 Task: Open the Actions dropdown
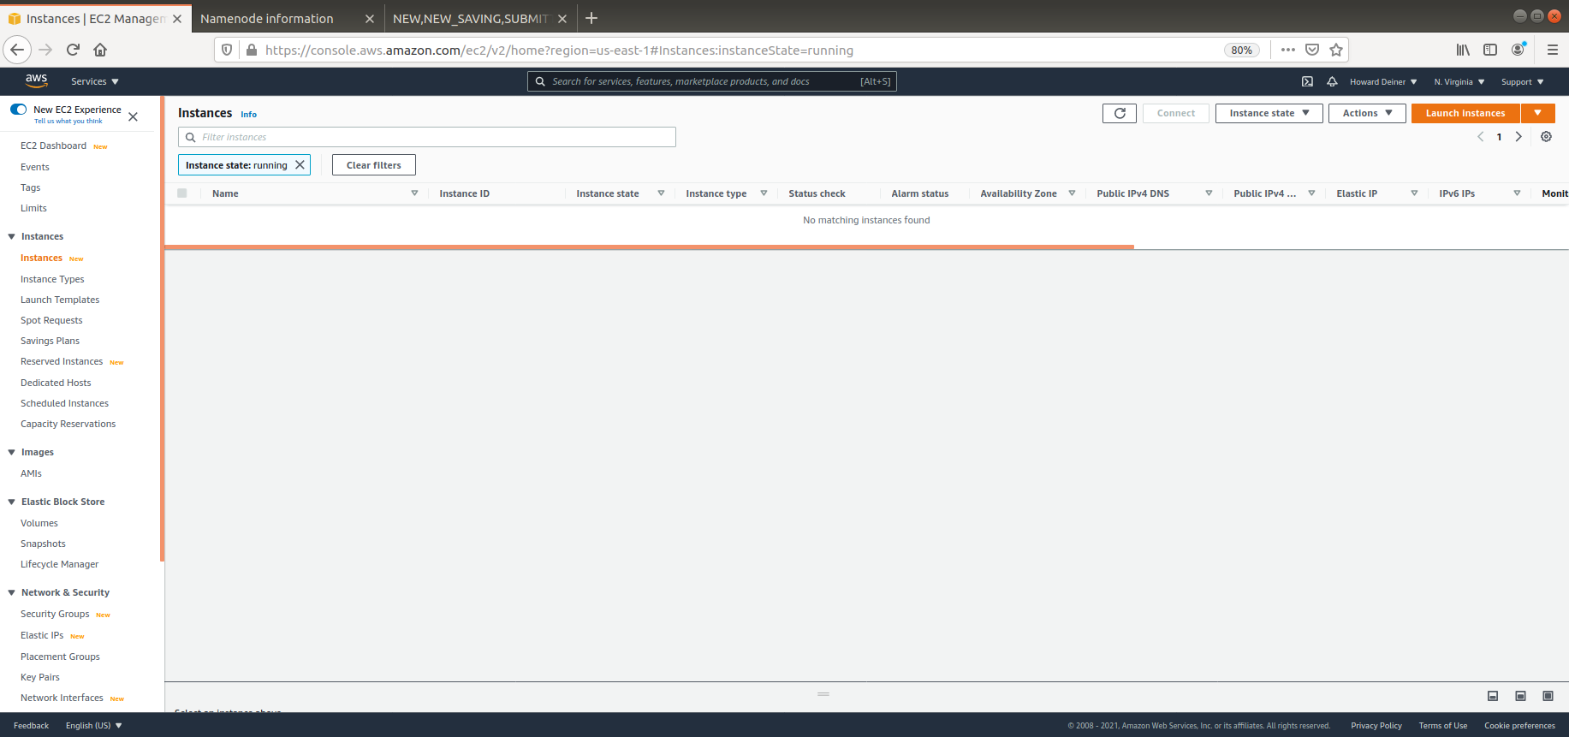click(x=1367, y=113)
